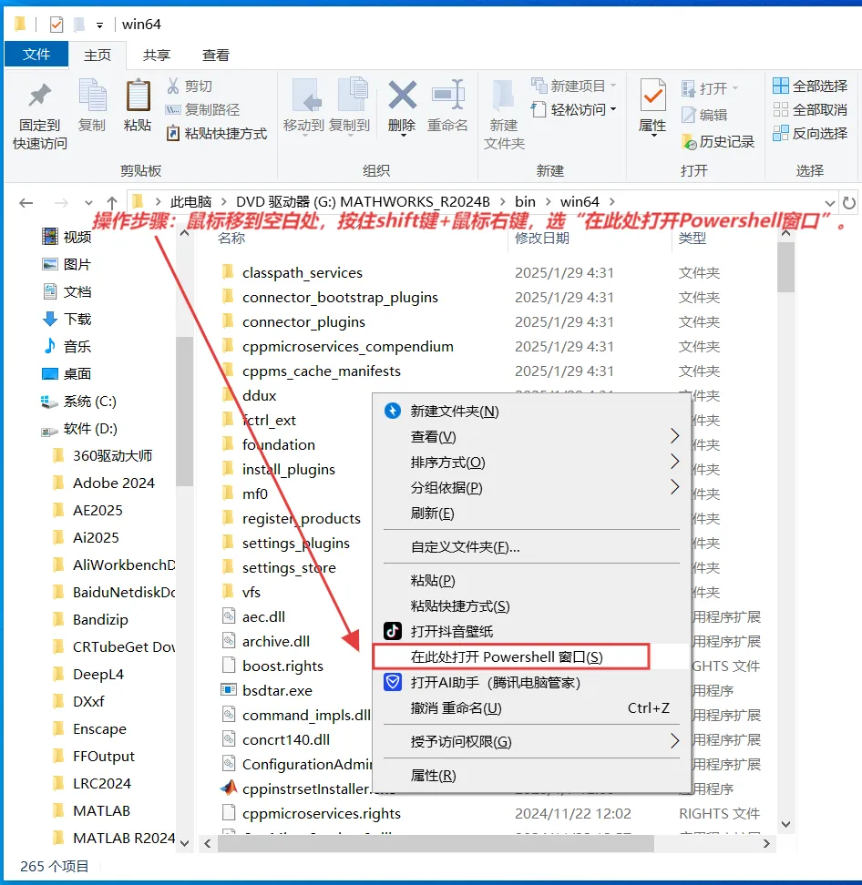Click the Edit (编辑) ribbon icon
The width and height of the screenshot is (862, 885).
(x=689, y=115)
